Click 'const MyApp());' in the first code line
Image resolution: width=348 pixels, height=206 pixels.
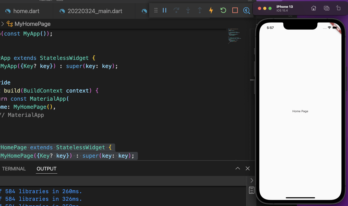click(28, 34)
